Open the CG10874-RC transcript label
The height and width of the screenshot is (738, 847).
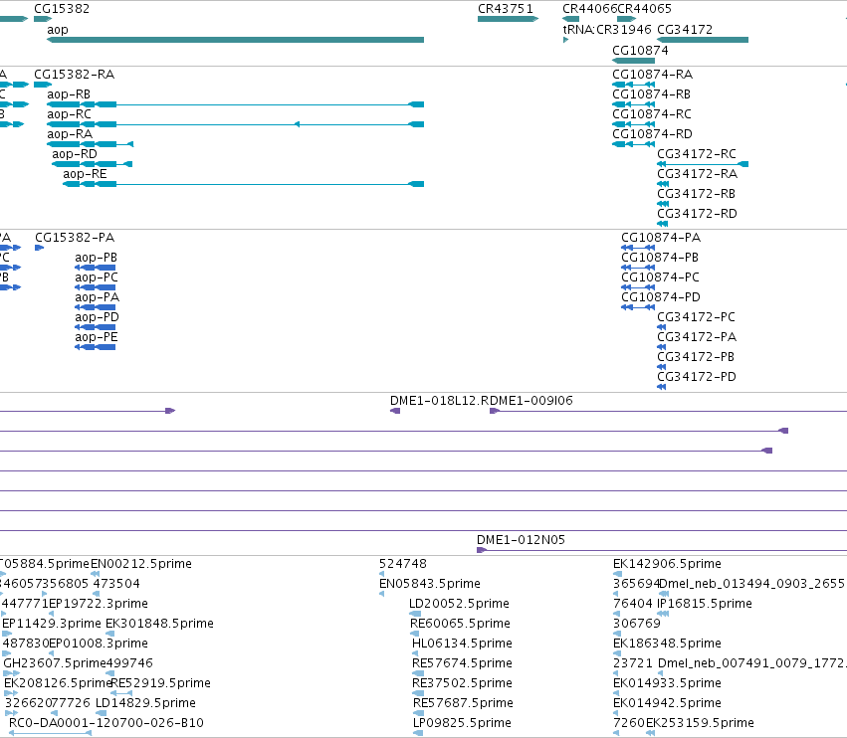pos(652,114)
